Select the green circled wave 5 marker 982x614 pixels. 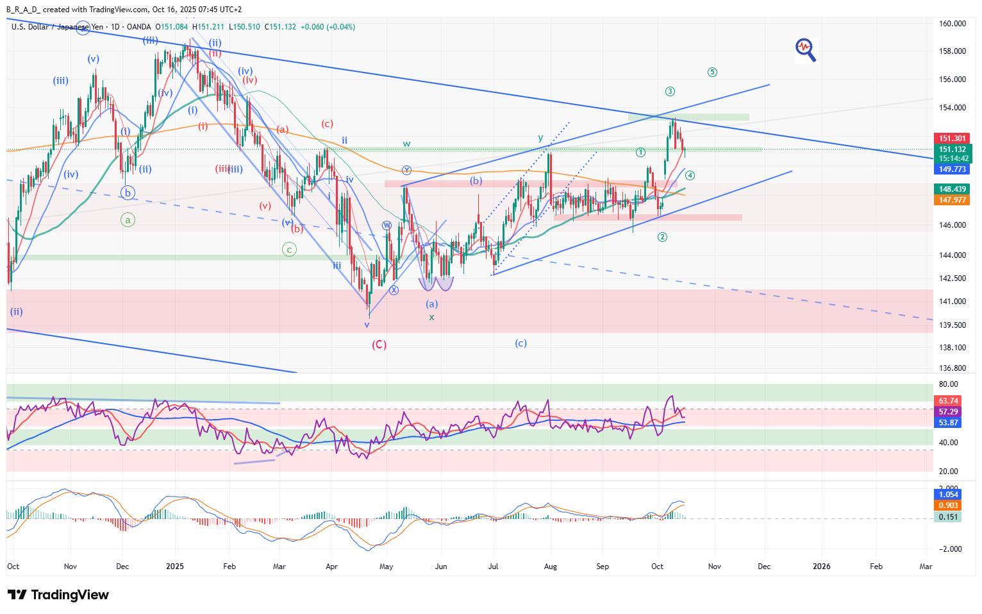(x=712, y=72)
